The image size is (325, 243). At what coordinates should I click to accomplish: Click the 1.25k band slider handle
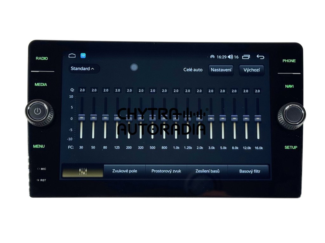coord(188,118)
